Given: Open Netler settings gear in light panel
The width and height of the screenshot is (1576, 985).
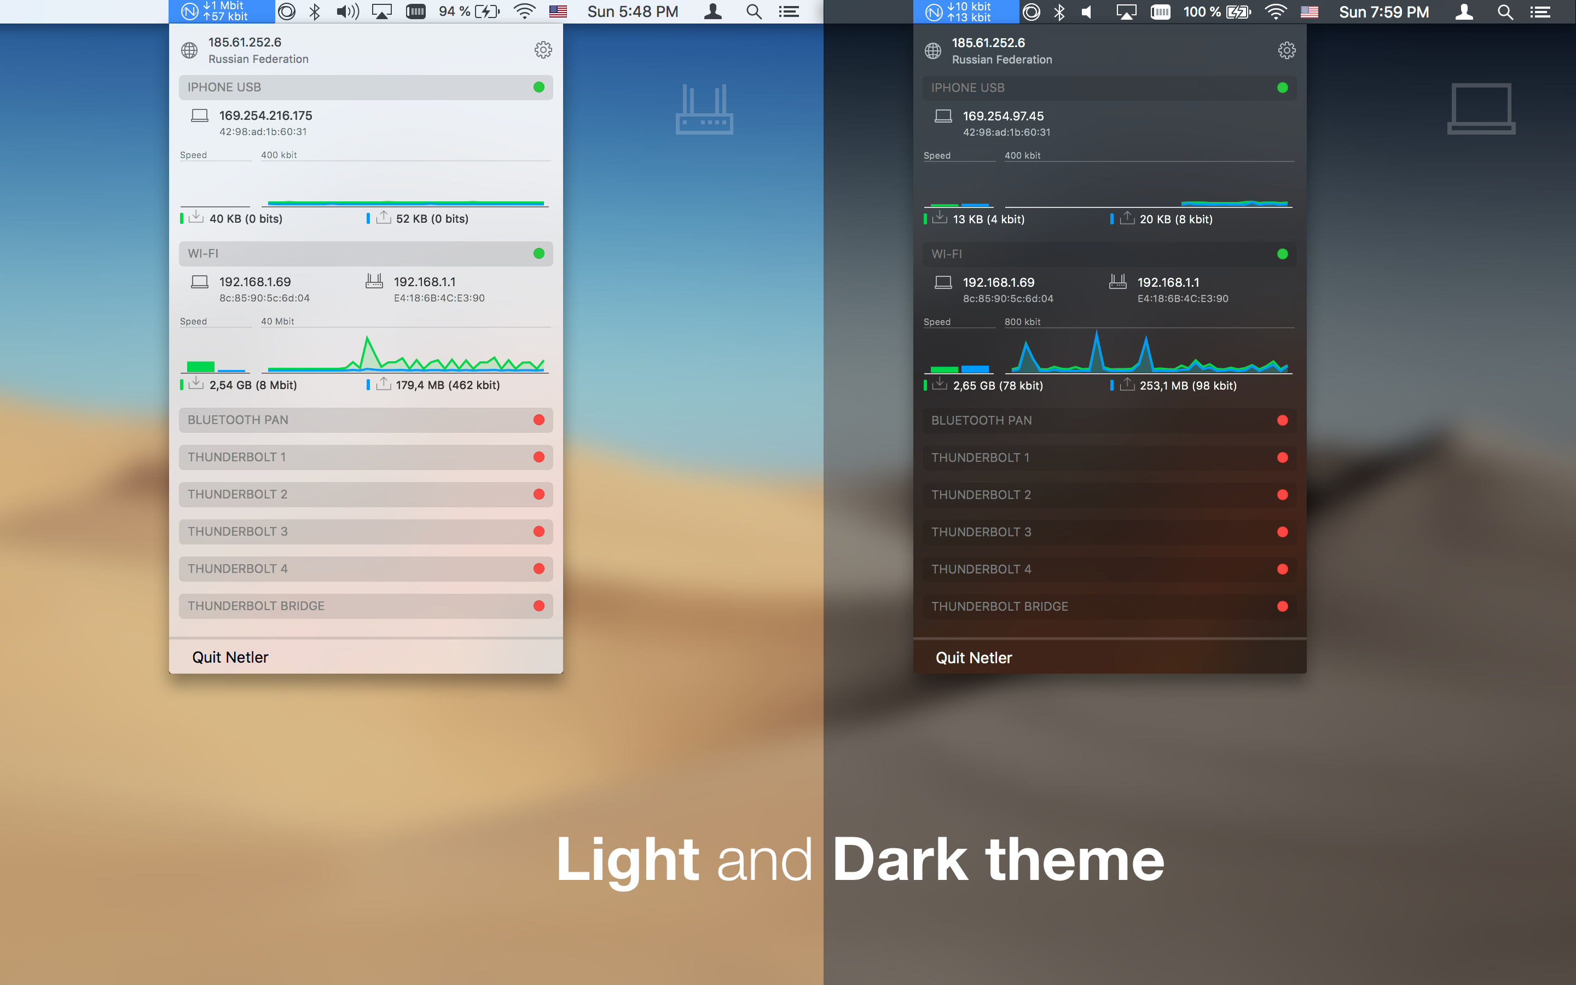Looking at the screenshot, I should point(543,50).
